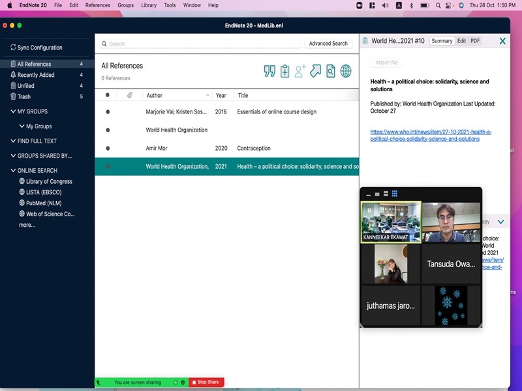Click the New Reference clipboard-plus icon
Screen dimensions: 522x391
point(284,71)
